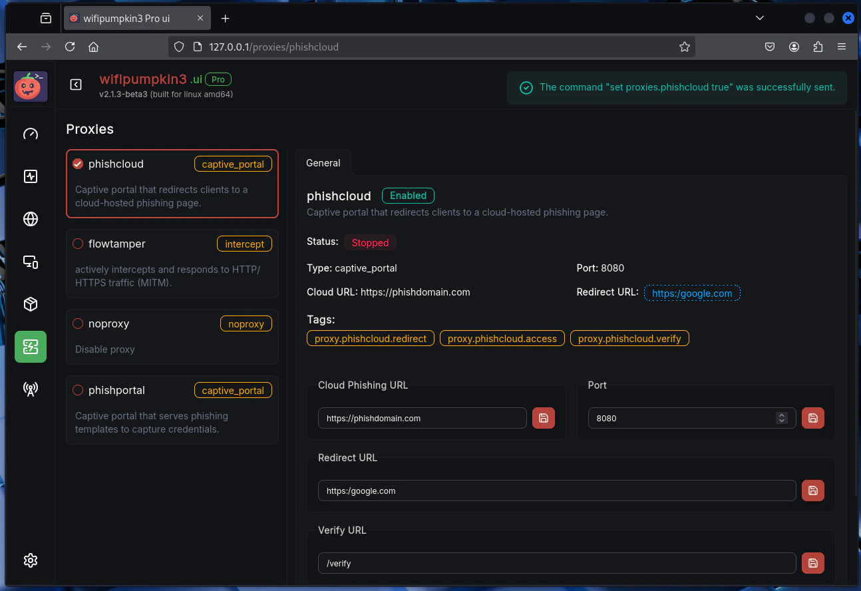
Task: Click the https:/google.com Redirect URL link
Action: click(x=692, y=293)
